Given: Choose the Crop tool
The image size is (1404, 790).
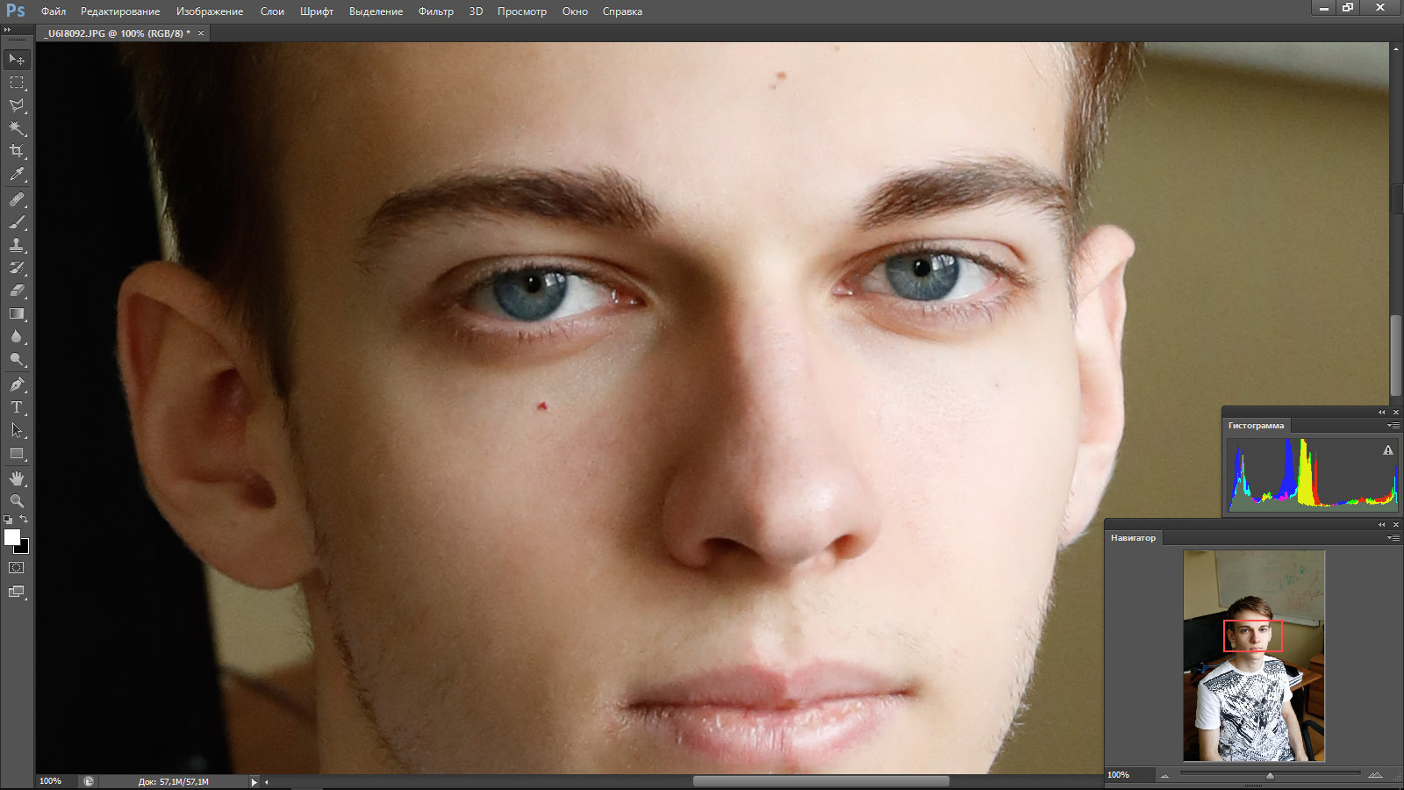Looking at the screenshot, I should pos(17,151).
